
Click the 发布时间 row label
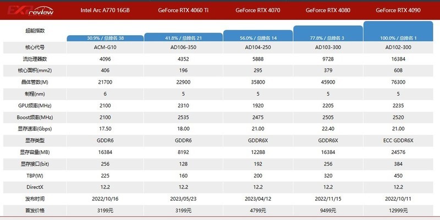tap(35, 199)
